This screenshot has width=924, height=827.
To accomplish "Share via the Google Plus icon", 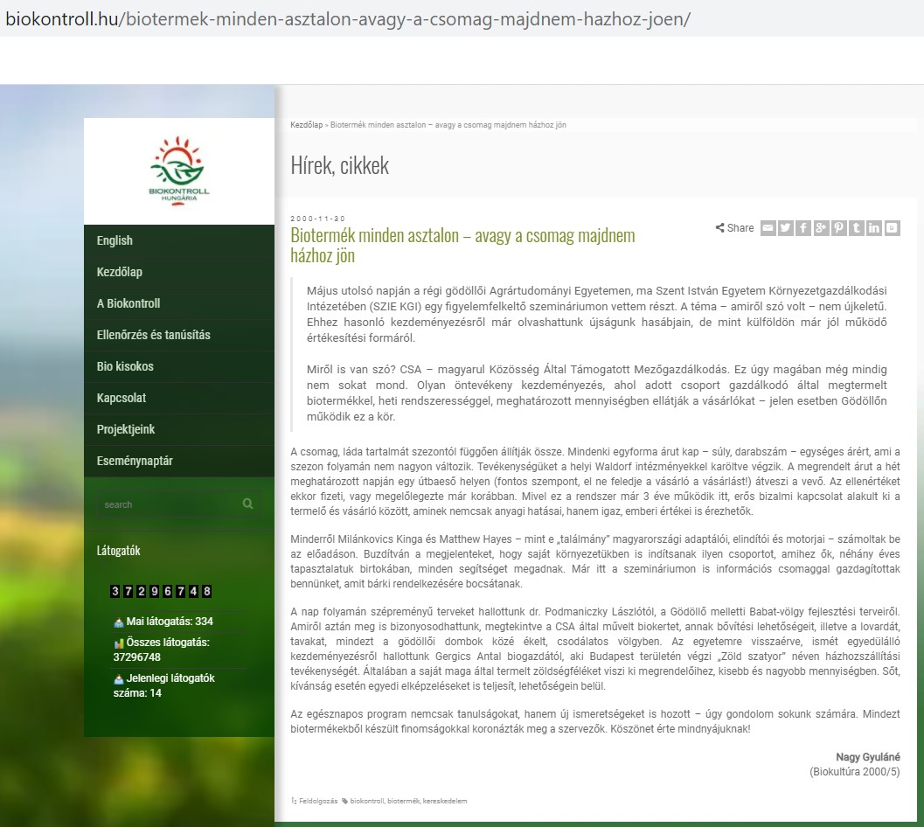I will coord(821,228).
